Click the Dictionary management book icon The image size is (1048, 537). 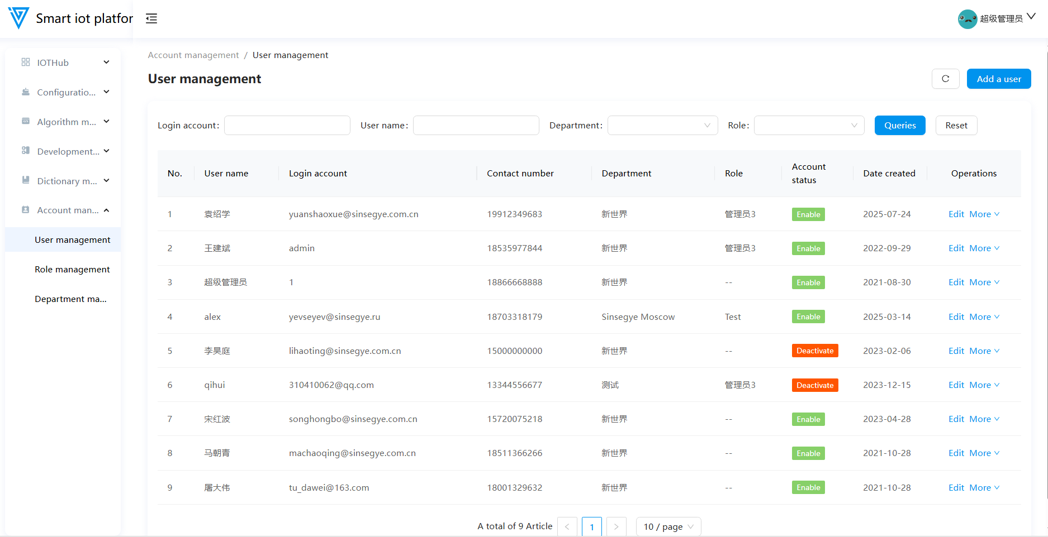(26, 180)
